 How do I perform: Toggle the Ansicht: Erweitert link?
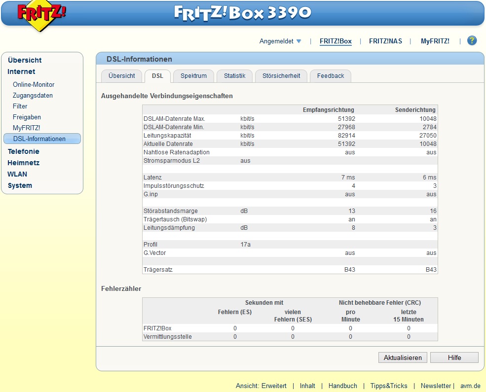pyautogui.click(x=261, y=386)
